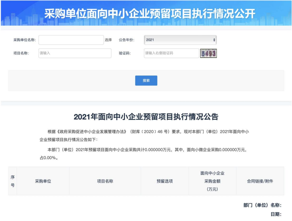This screenshot has width=292, height=221.
Task: Click the 验证码 input field
Action: [171, 53]
